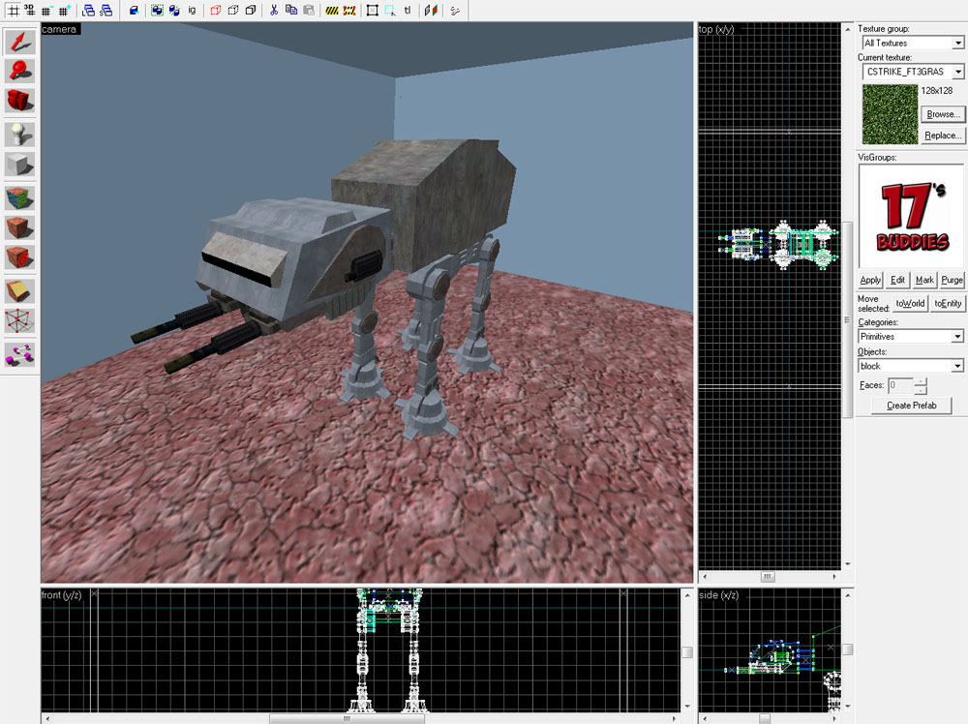Save window state icon
This screenshot has width=968, height=724.
pos(106,11)
